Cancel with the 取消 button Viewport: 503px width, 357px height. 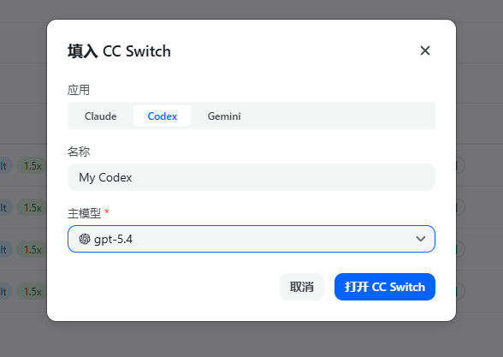click(x=301, y=287)
